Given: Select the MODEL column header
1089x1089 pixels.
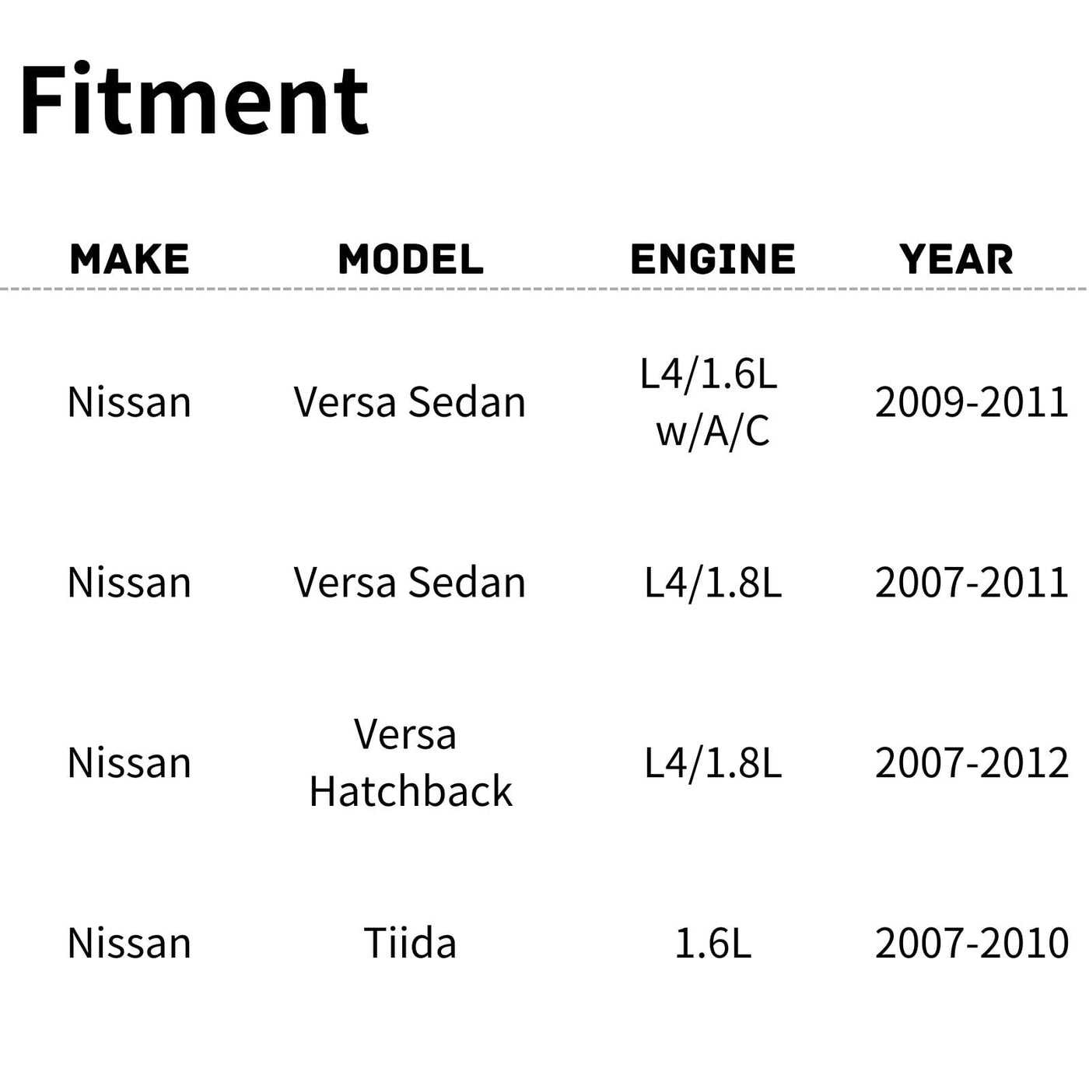Looking at the screenshot, I should pyautogui.click(x=411, y=259).
